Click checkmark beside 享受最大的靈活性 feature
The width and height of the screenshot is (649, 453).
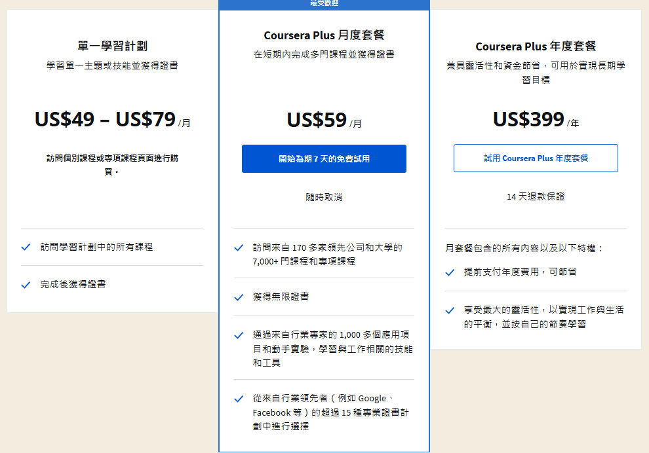(x=450, y=310)
